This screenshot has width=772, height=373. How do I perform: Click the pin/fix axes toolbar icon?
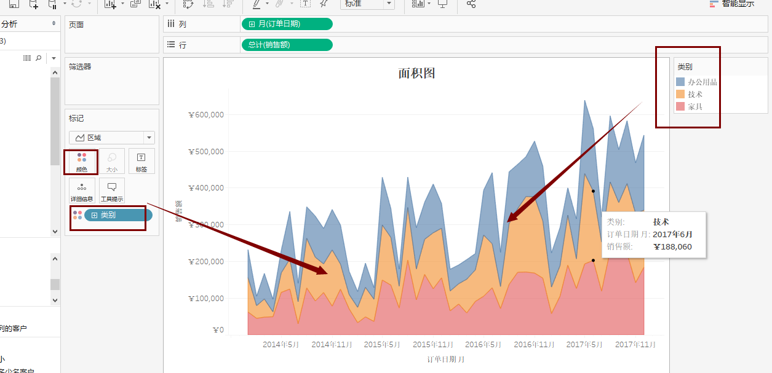coord(324,4)
